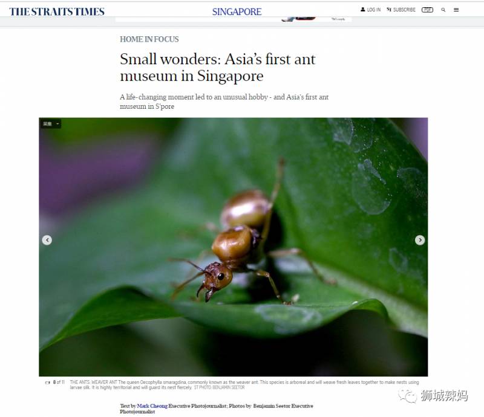Click the PDF edition icon
The height and width of the screenshot is (417, 484).
pos(428,10)
